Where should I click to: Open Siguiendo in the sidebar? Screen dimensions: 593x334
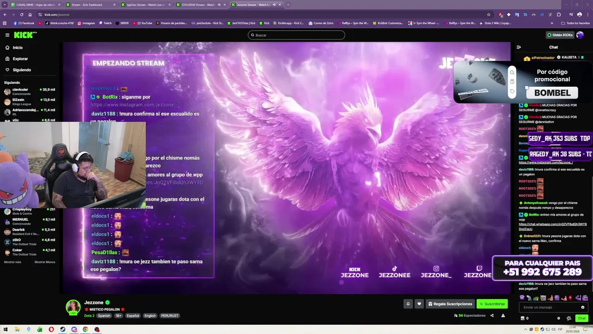22,70
